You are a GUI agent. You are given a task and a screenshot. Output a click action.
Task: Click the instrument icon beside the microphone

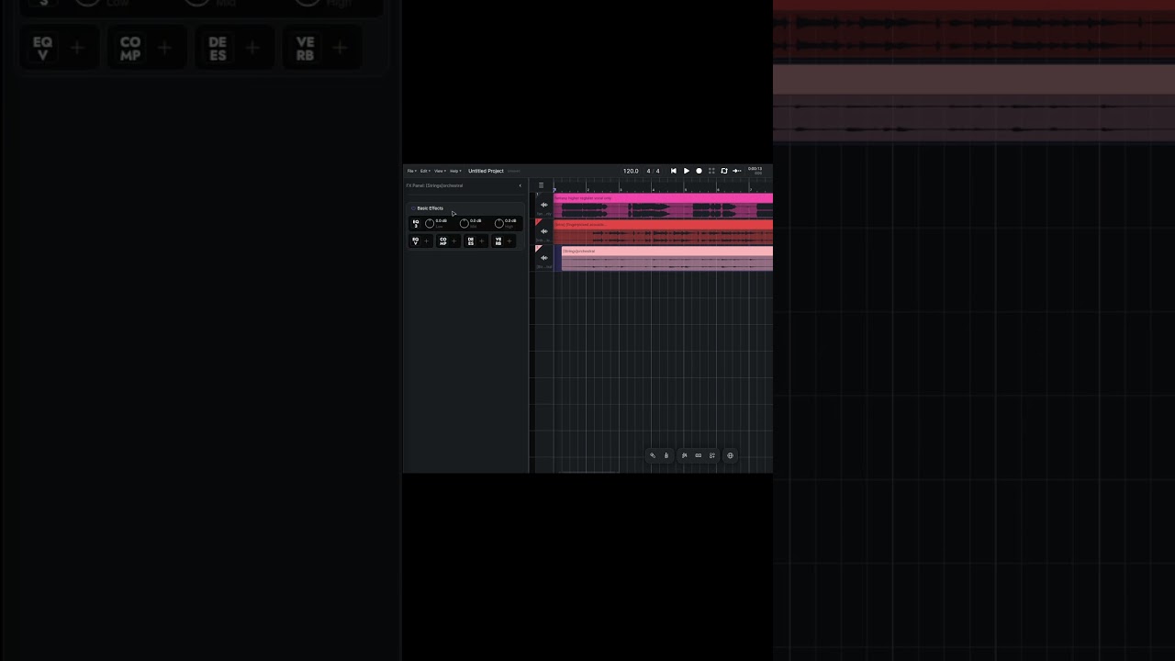[666, 455]
